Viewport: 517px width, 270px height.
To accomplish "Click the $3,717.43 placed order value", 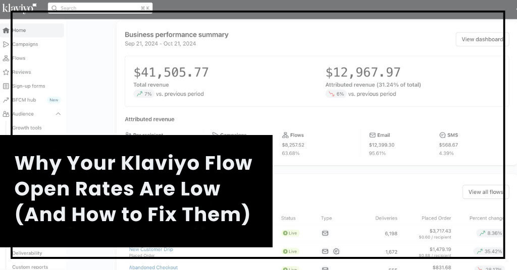I will pos(440,231).
